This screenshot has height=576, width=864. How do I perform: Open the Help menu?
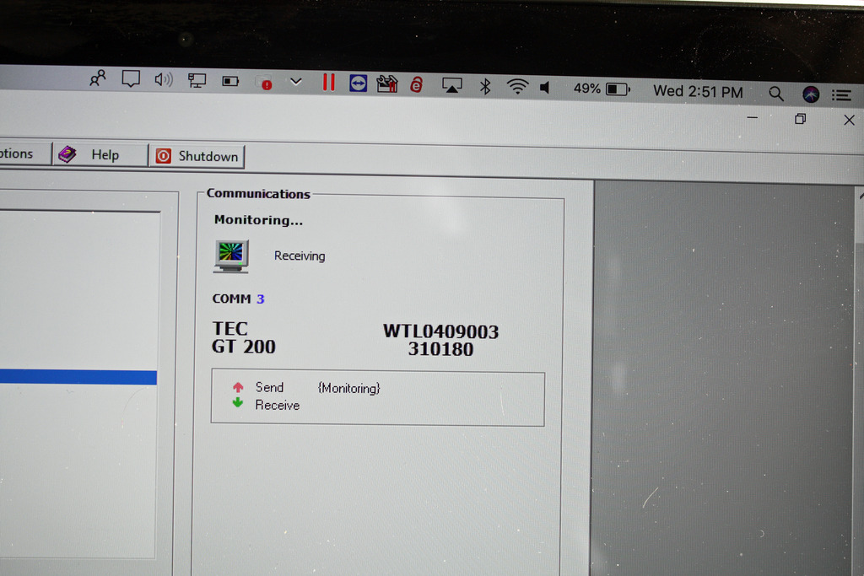click(x=89, y=154)
